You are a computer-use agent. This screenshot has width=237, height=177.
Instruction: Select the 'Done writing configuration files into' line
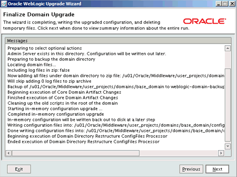tap(116, 131)
